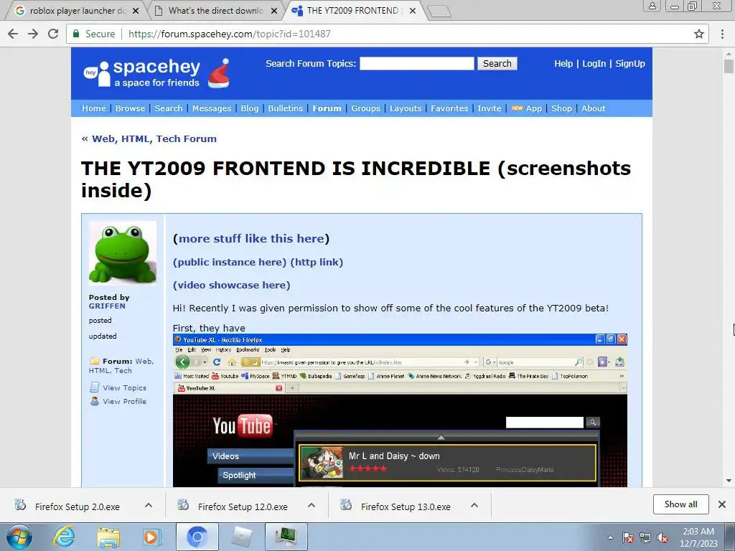Reload the current page
735x551 pixels.
[x=53, y=34]
